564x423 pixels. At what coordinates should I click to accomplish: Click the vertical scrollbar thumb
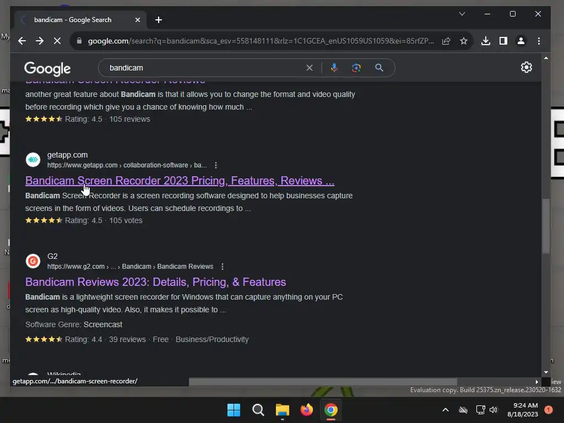pyautogui.click(x=546, y=226)
